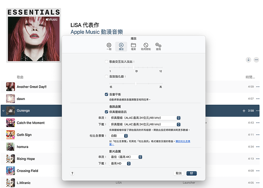The image size is (263, 188).
Task: Open more options for dawn row
Action: (x=258, y=99)
